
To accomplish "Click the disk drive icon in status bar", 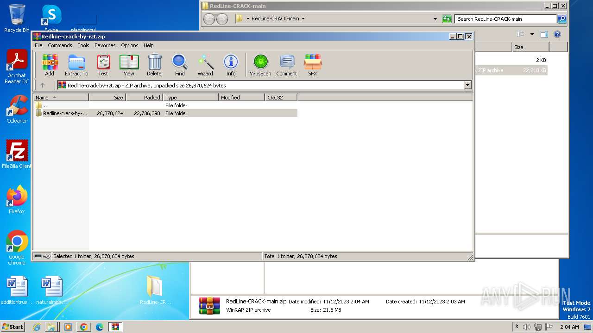I will click(x=38, y=256).
